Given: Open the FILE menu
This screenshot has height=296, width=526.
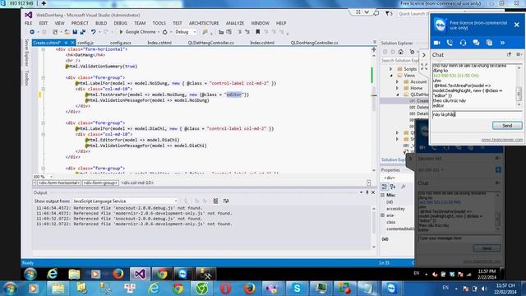Looking at the screenshot, I should tap(28, 23).
